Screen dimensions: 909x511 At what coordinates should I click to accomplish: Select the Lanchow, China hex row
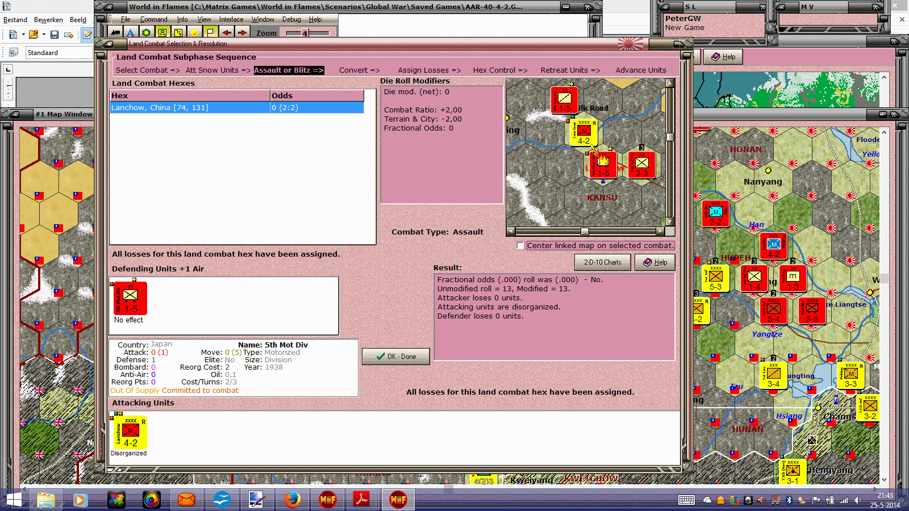(237, 108)
